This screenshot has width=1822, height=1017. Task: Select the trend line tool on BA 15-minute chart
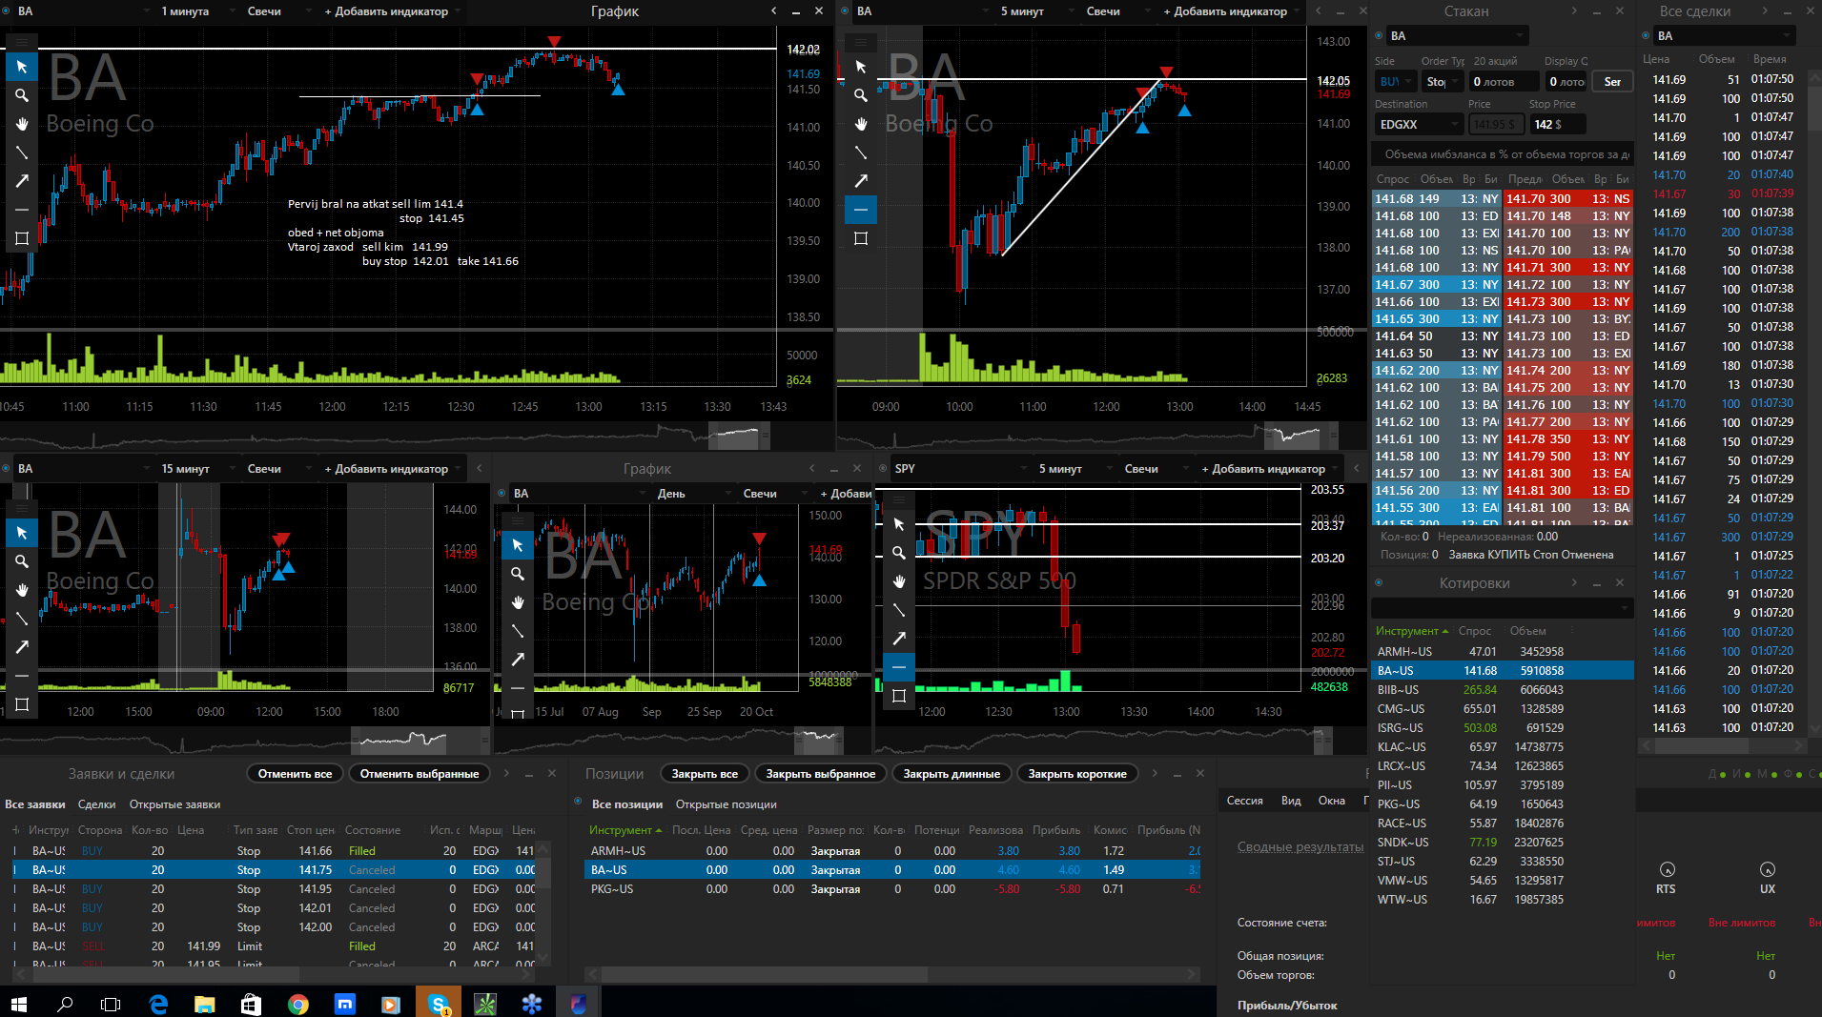point(21,619)
